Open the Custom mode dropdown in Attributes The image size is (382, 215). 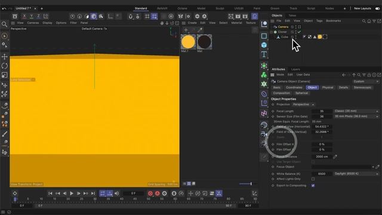point(366,81)
